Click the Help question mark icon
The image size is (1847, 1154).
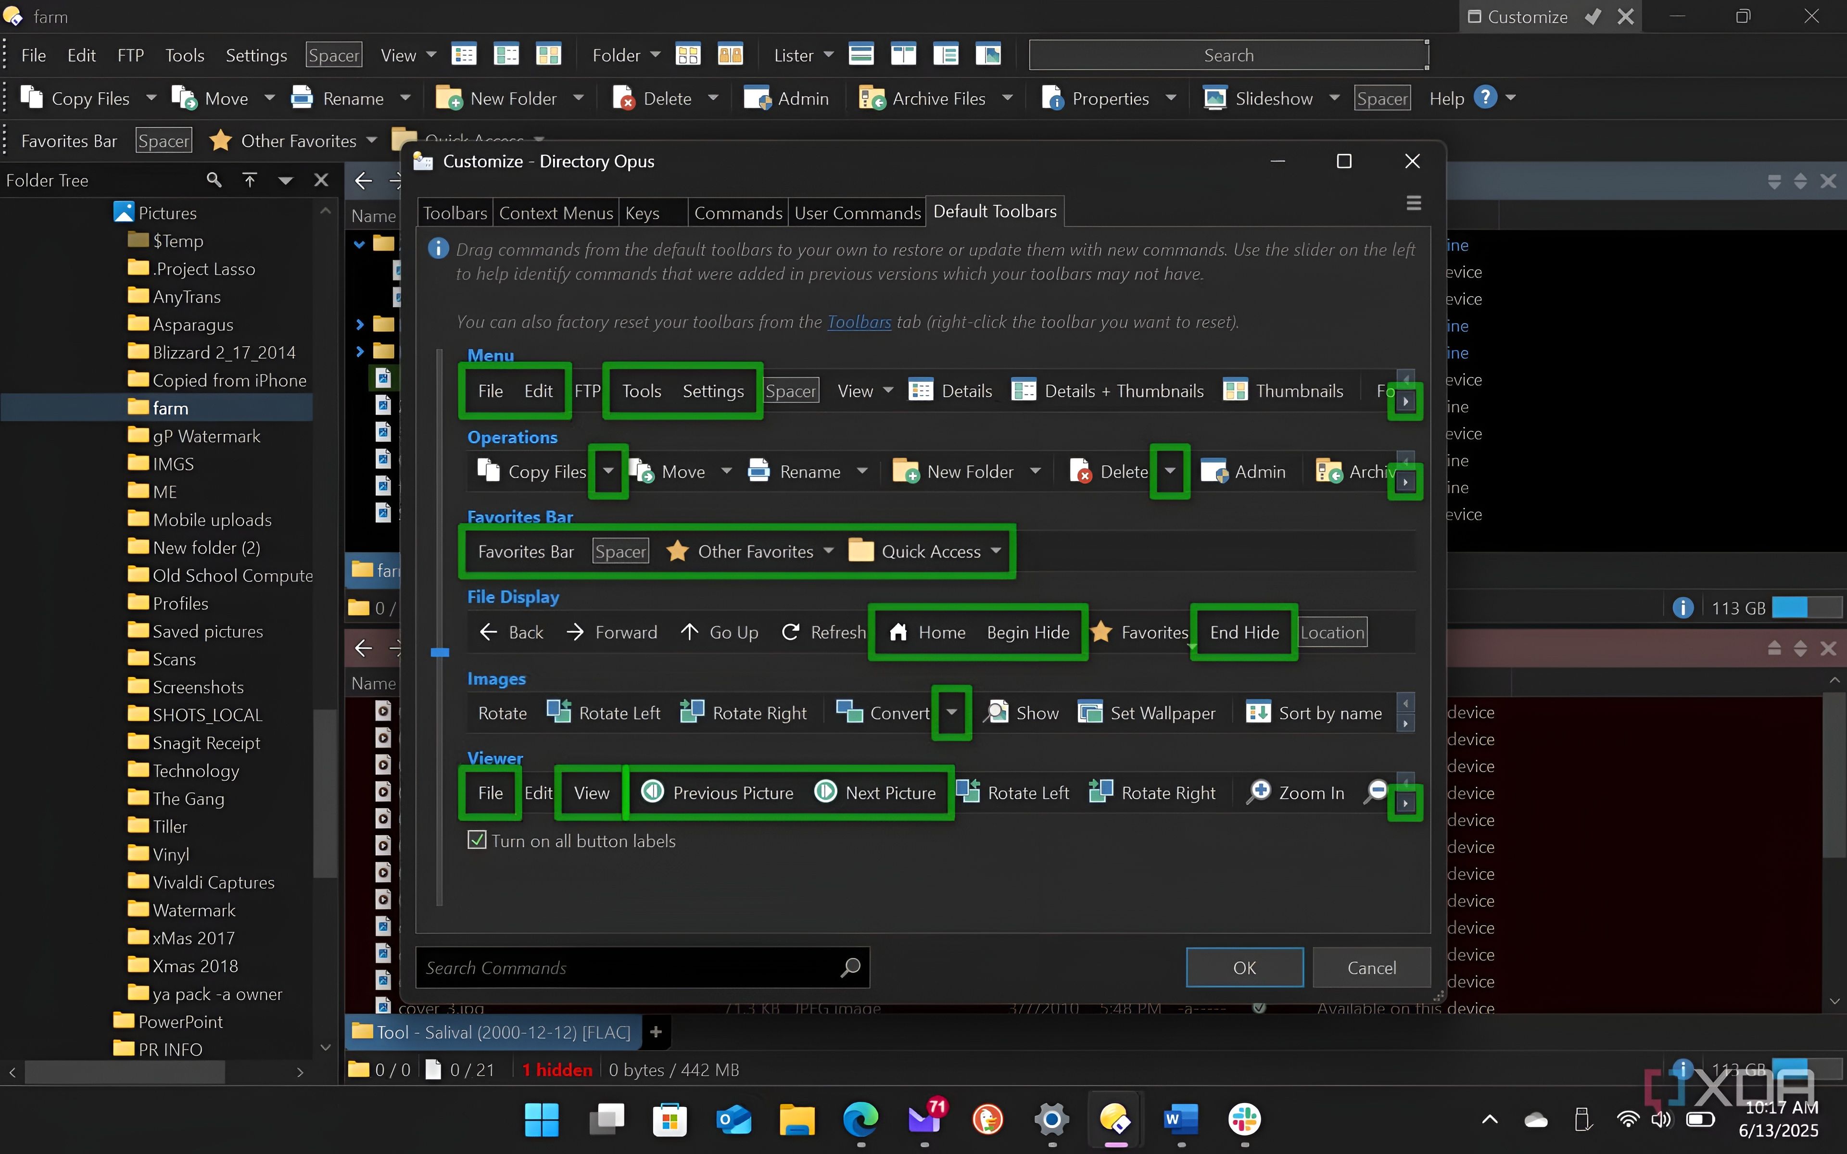click(x=1484, y=98)
